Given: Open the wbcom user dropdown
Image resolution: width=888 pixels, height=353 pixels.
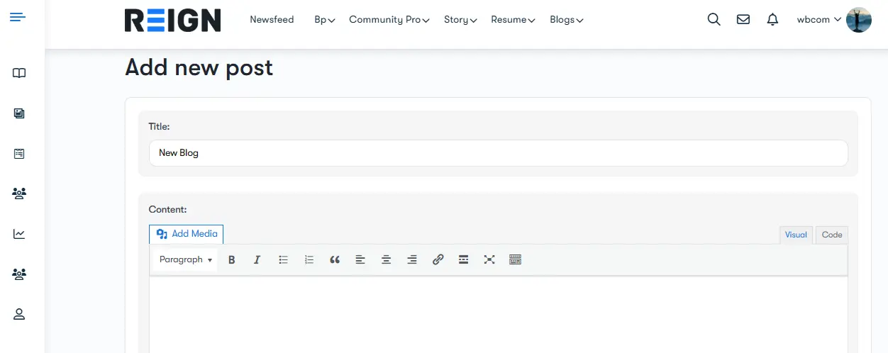Looking at the screenshot, I should pos(819,20).
